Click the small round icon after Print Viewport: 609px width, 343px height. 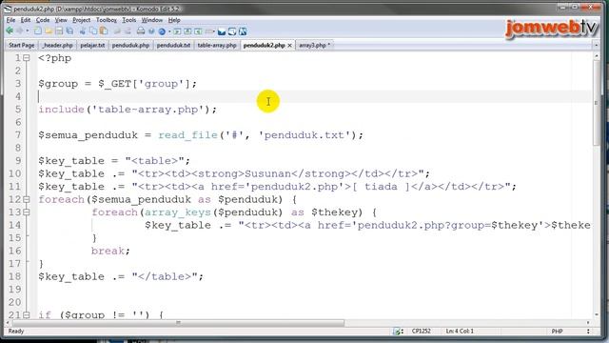tap(151, 31)
